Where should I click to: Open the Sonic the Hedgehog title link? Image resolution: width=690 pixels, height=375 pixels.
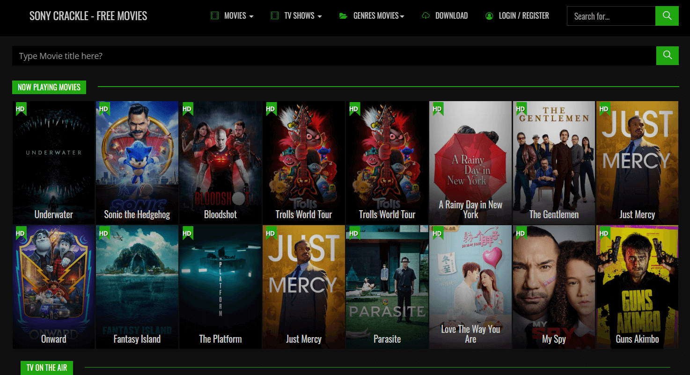click(137, 214)
